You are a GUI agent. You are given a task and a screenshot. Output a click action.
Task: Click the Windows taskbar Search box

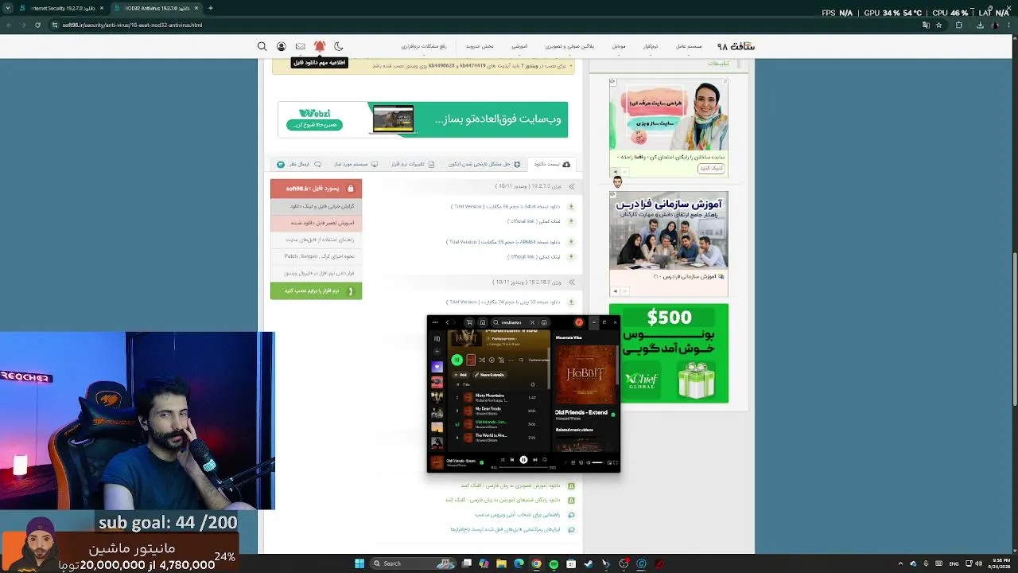[411, 563]
